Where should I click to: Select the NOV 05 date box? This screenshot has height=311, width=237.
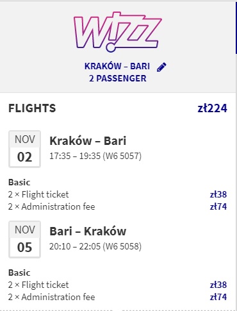[x=24, y=239]
